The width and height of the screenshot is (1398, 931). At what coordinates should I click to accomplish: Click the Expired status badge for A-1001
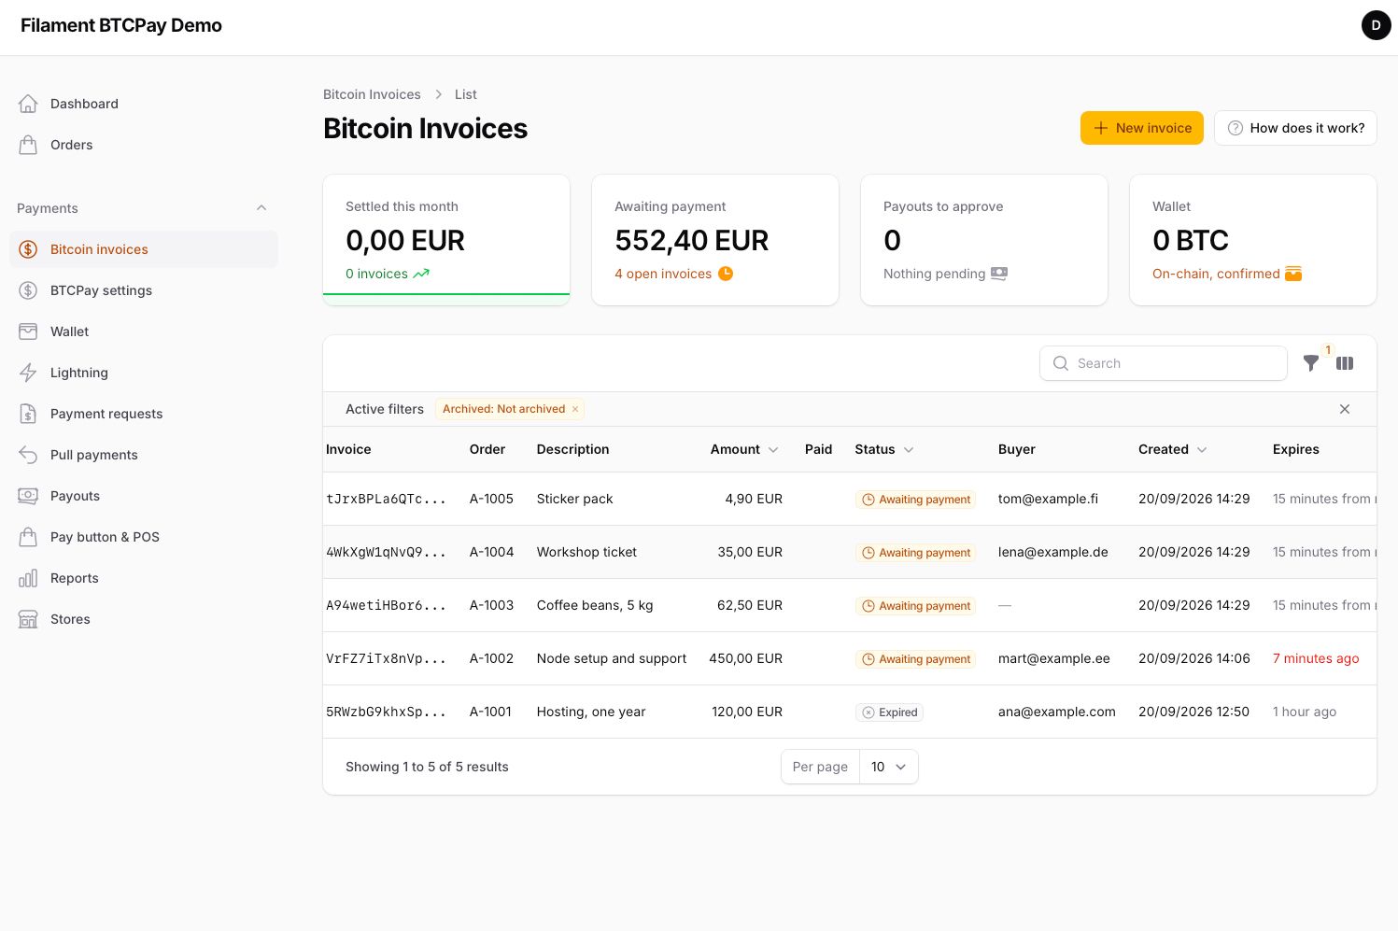pos(889,712)
